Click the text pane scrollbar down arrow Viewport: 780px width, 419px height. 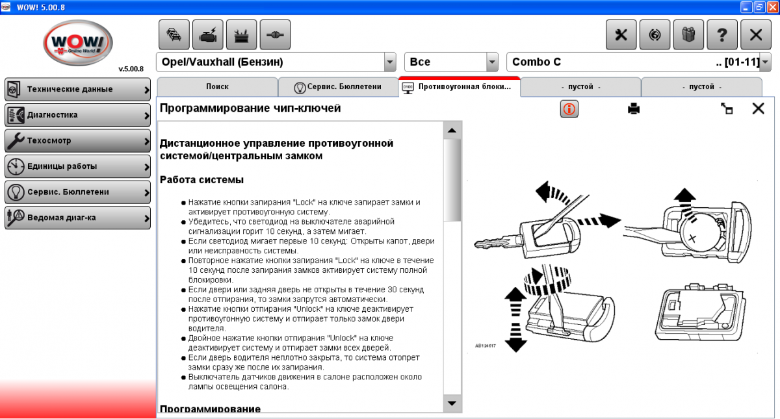[452, 403]
